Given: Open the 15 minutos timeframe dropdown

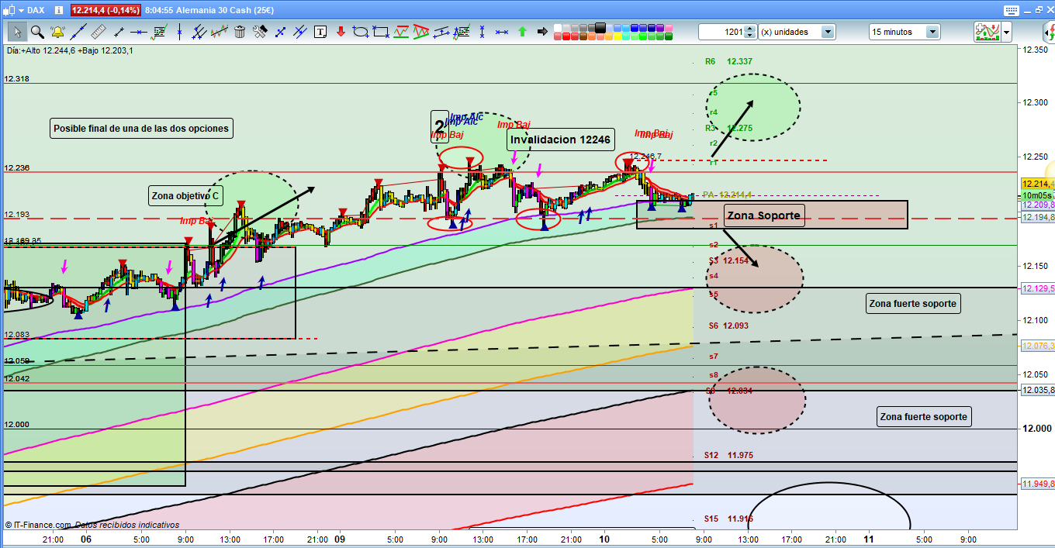Looking at the screenshot, I should [x=932, y=32].
